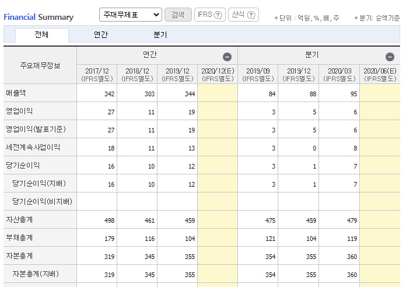Viewport: 406px width, 287px height.
Task: Click 자산총계 value 475 for 2019/09
Action: click(x=270, y=220)
